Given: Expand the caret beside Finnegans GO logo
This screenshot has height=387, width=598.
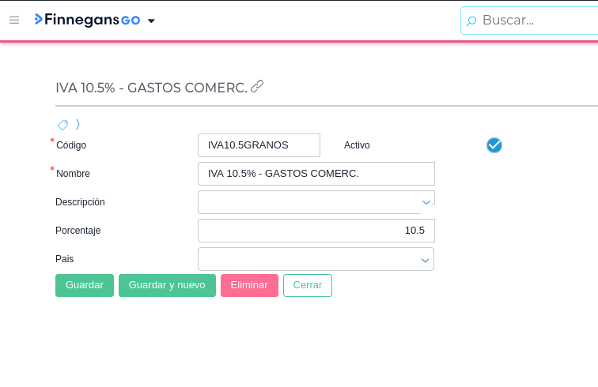Looking at the screenshot, I should (151, 21).
